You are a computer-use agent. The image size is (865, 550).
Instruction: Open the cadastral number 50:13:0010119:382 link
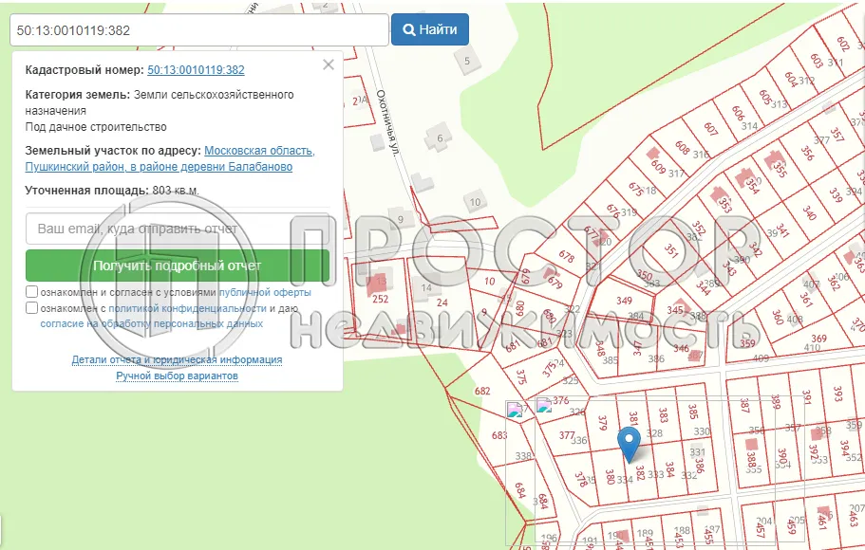point(196,70)
